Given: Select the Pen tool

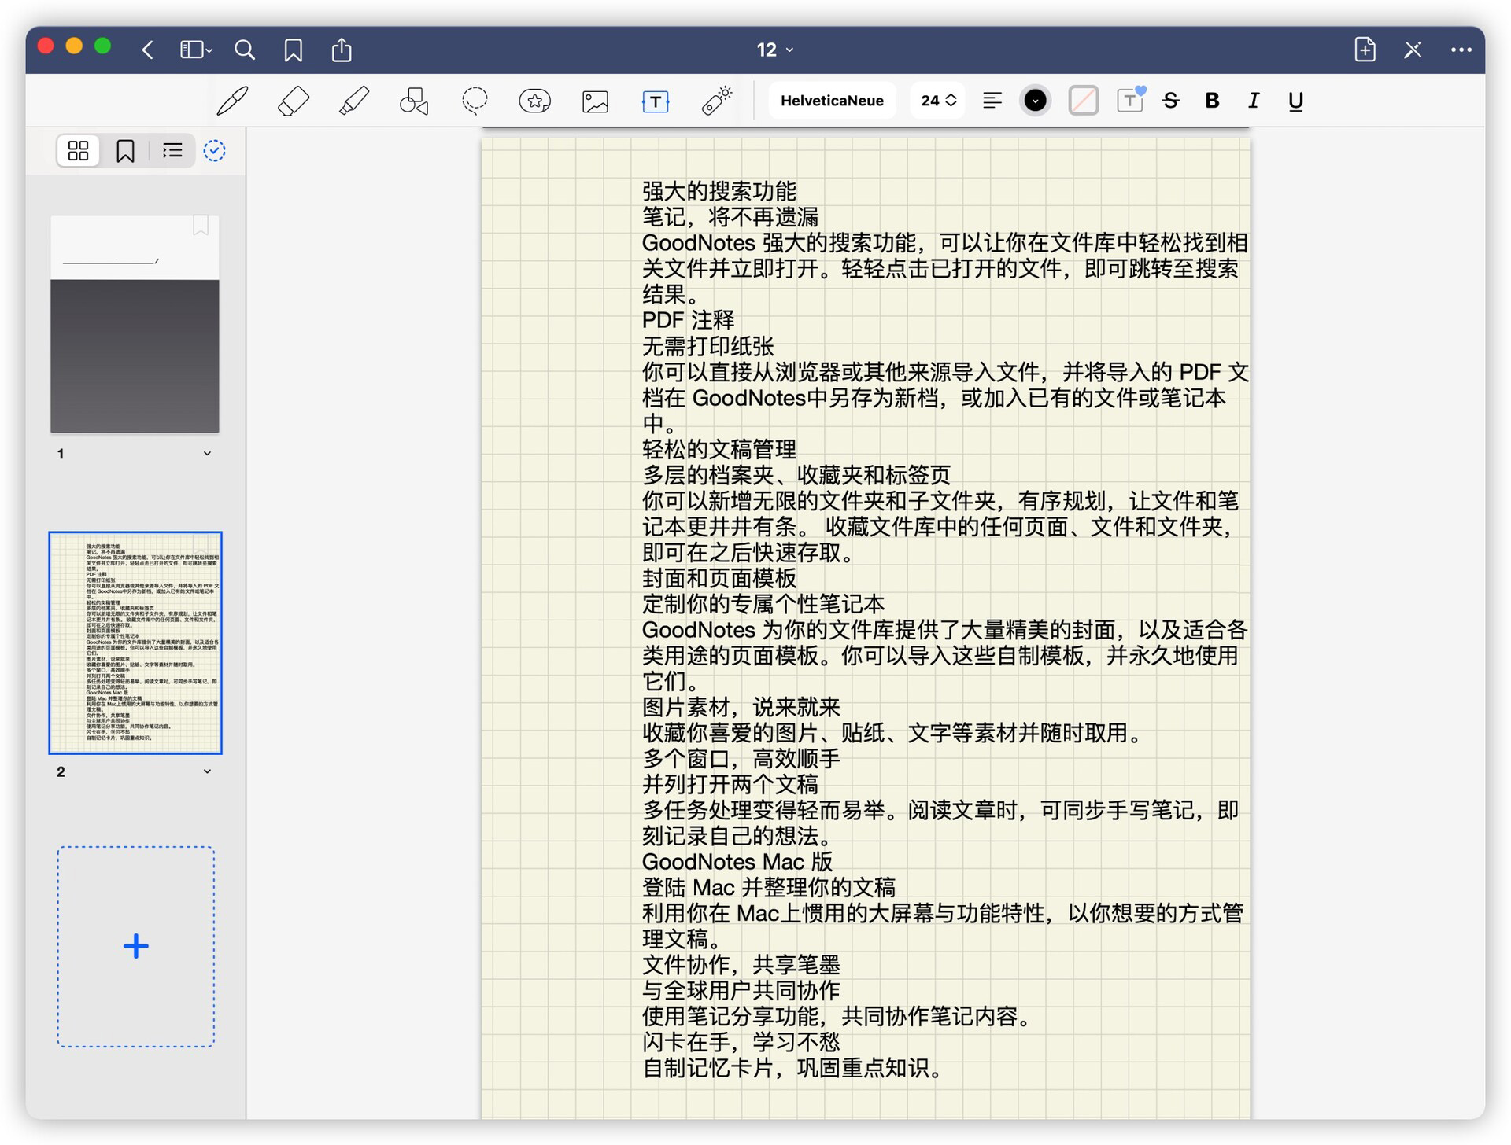Looking at the screenshot, I should (231, 101).
